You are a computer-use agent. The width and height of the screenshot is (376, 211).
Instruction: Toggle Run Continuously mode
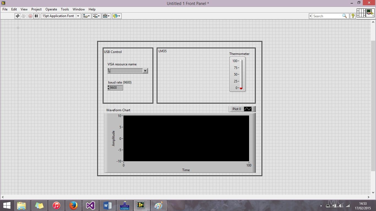[x=24, y=16]
